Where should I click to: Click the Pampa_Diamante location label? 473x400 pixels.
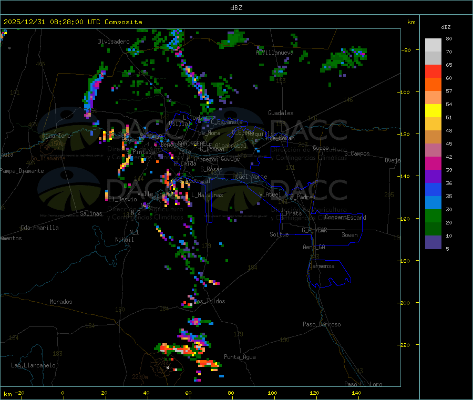click(22, 171)
